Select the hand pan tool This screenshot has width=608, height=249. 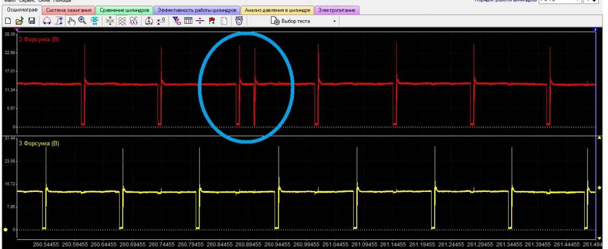(x=71, y=21)
